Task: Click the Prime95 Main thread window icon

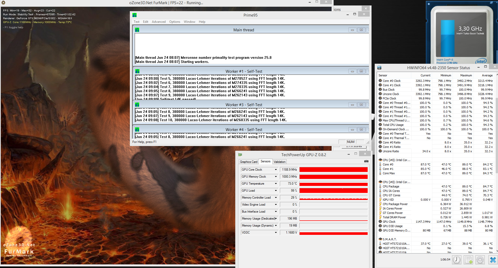Action: click(137, 30)
